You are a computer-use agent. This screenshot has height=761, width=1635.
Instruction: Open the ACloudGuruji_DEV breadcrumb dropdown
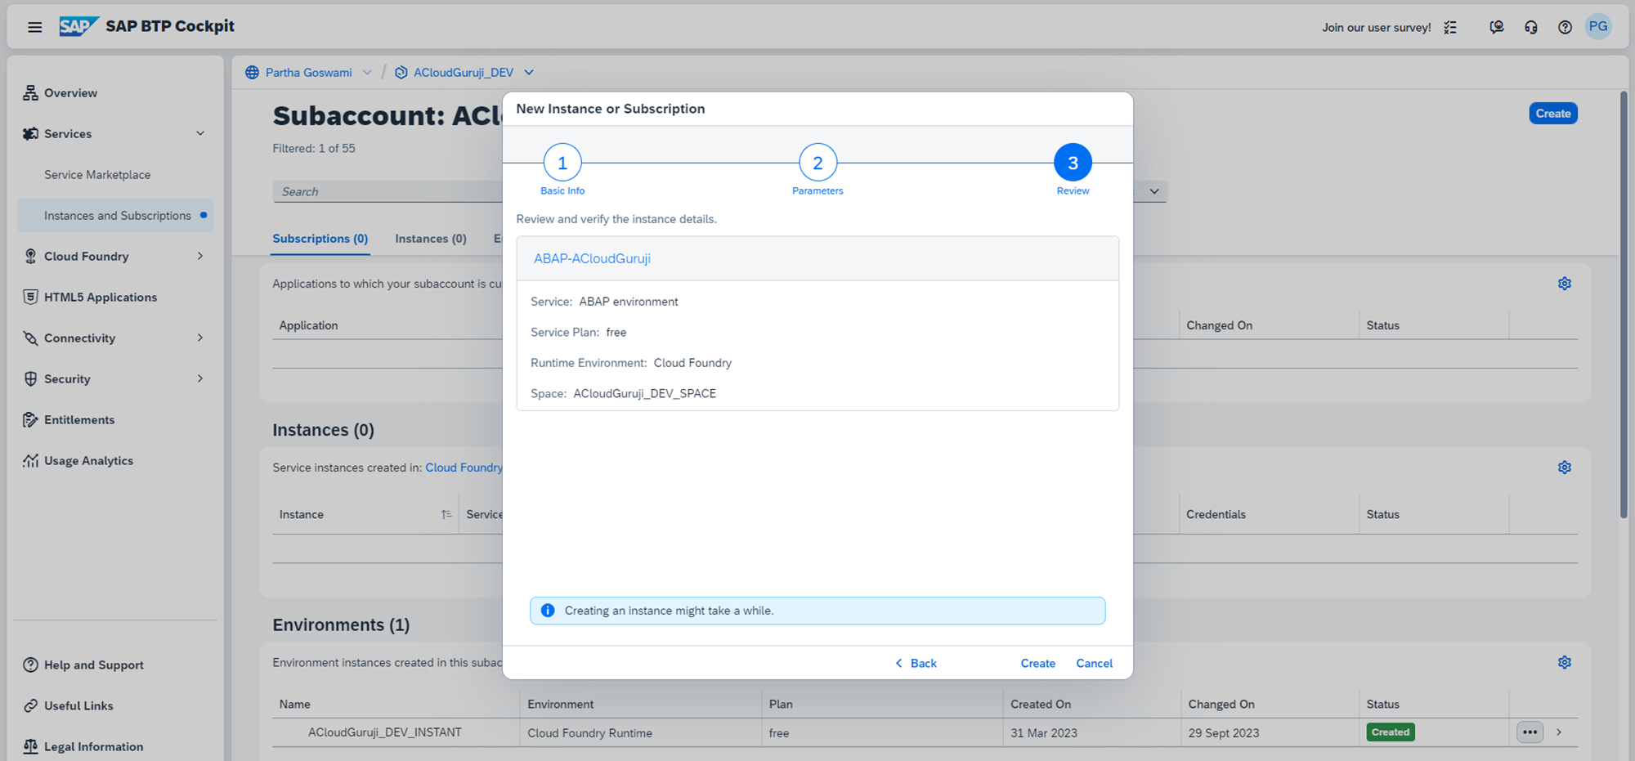[x=529, y=73]
